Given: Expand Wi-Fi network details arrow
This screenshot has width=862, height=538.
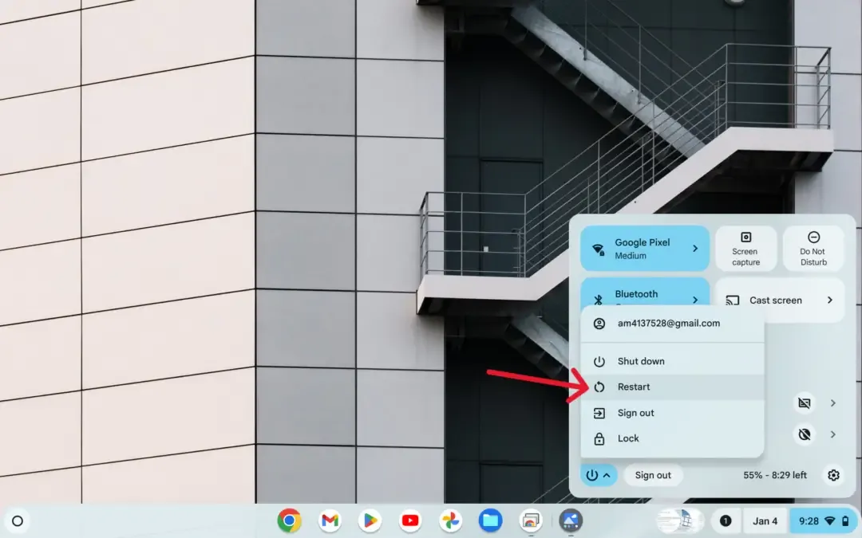Looking at the screenshot, I should [695, 249].
